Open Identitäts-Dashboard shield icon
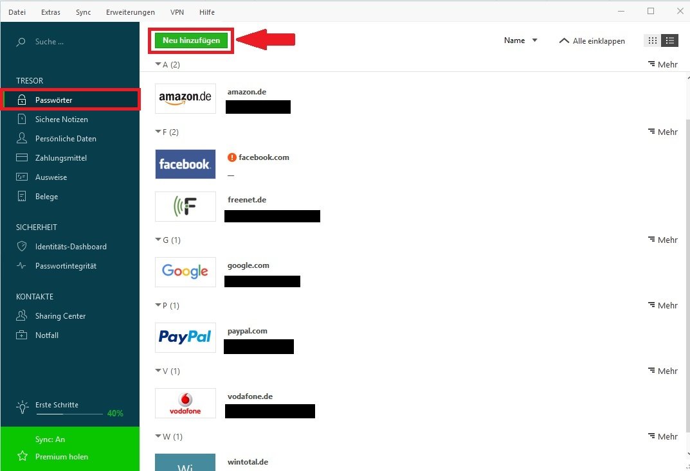 [22, 246]
